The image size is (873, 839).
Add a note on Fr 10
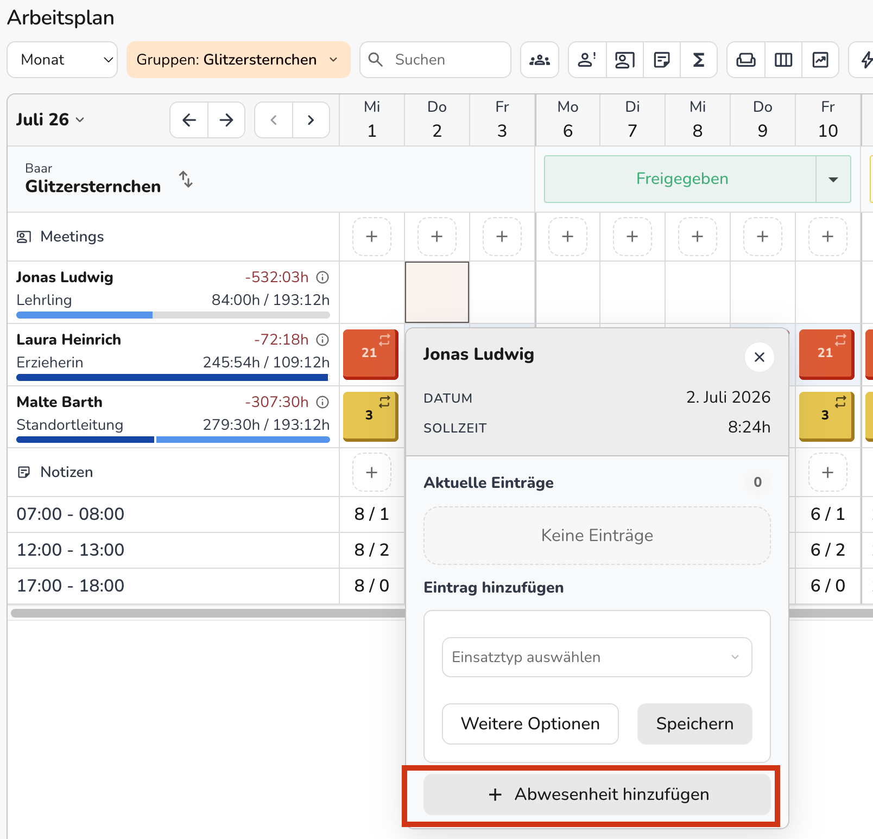[x=828, y=472]
